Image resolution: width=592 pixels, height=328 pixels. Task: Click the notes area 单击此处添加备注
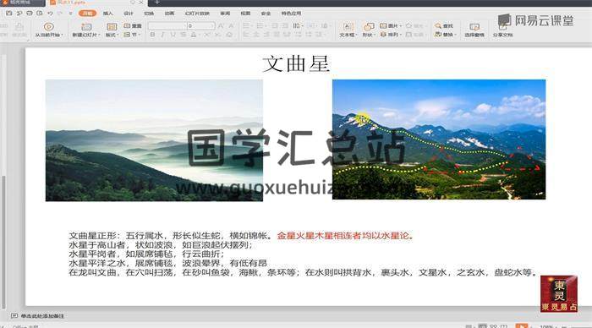point(42,316)
